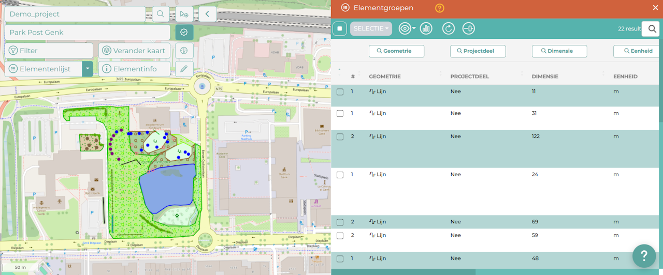Screen dimensions: 663x275
Task: Click the column width adjust icon
Action: [x=468, y=28]
